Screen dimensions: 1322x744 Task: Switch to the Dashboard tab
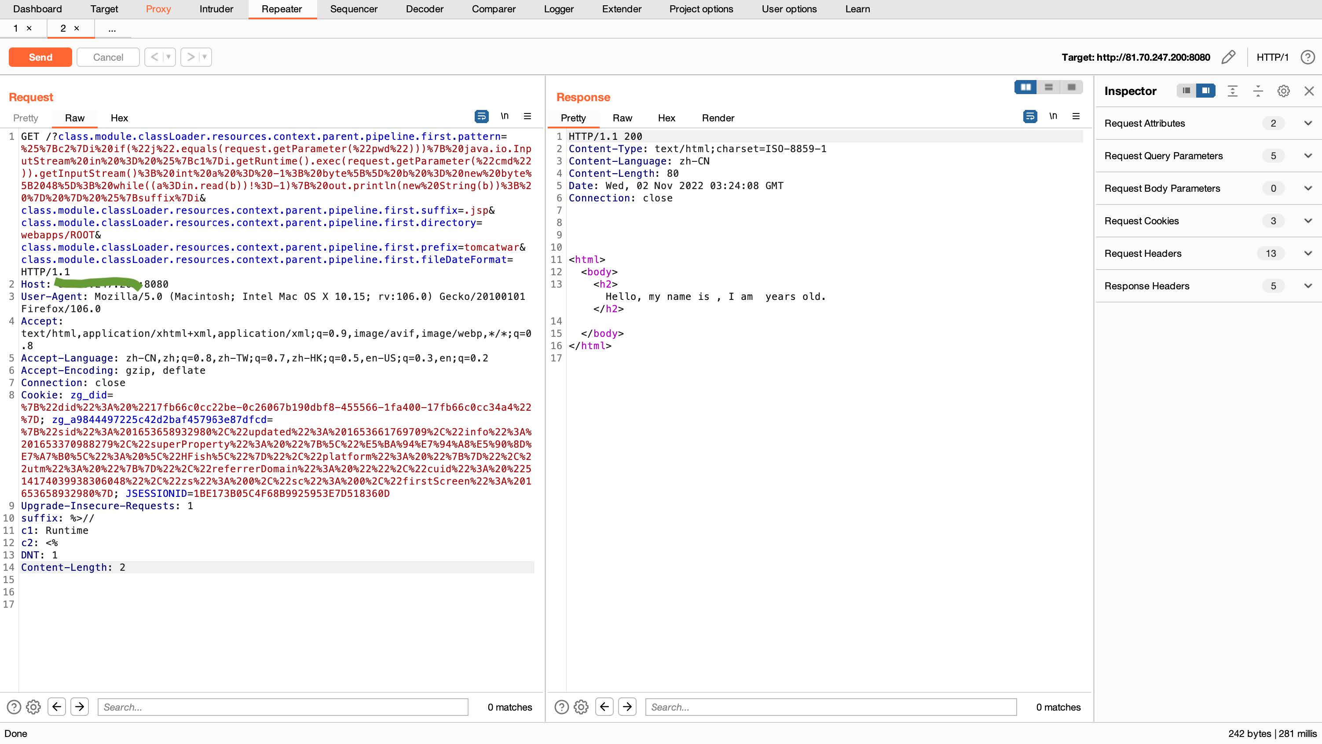[x=37, y=9]
